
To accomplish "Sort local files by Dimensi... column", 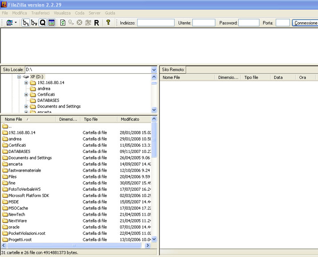I will [68, 119].
